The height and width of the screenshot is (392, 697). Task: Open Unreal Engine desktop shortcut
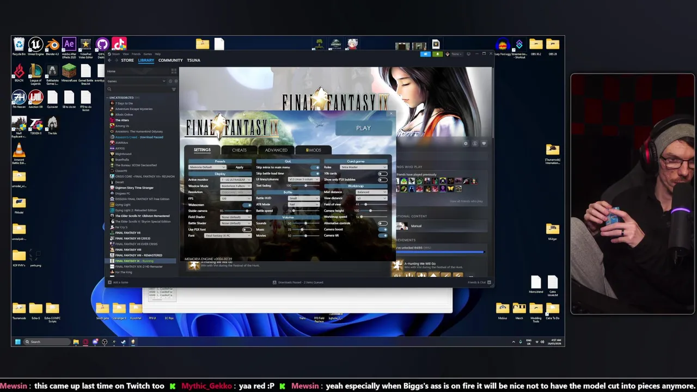click(x=35, y=45)
